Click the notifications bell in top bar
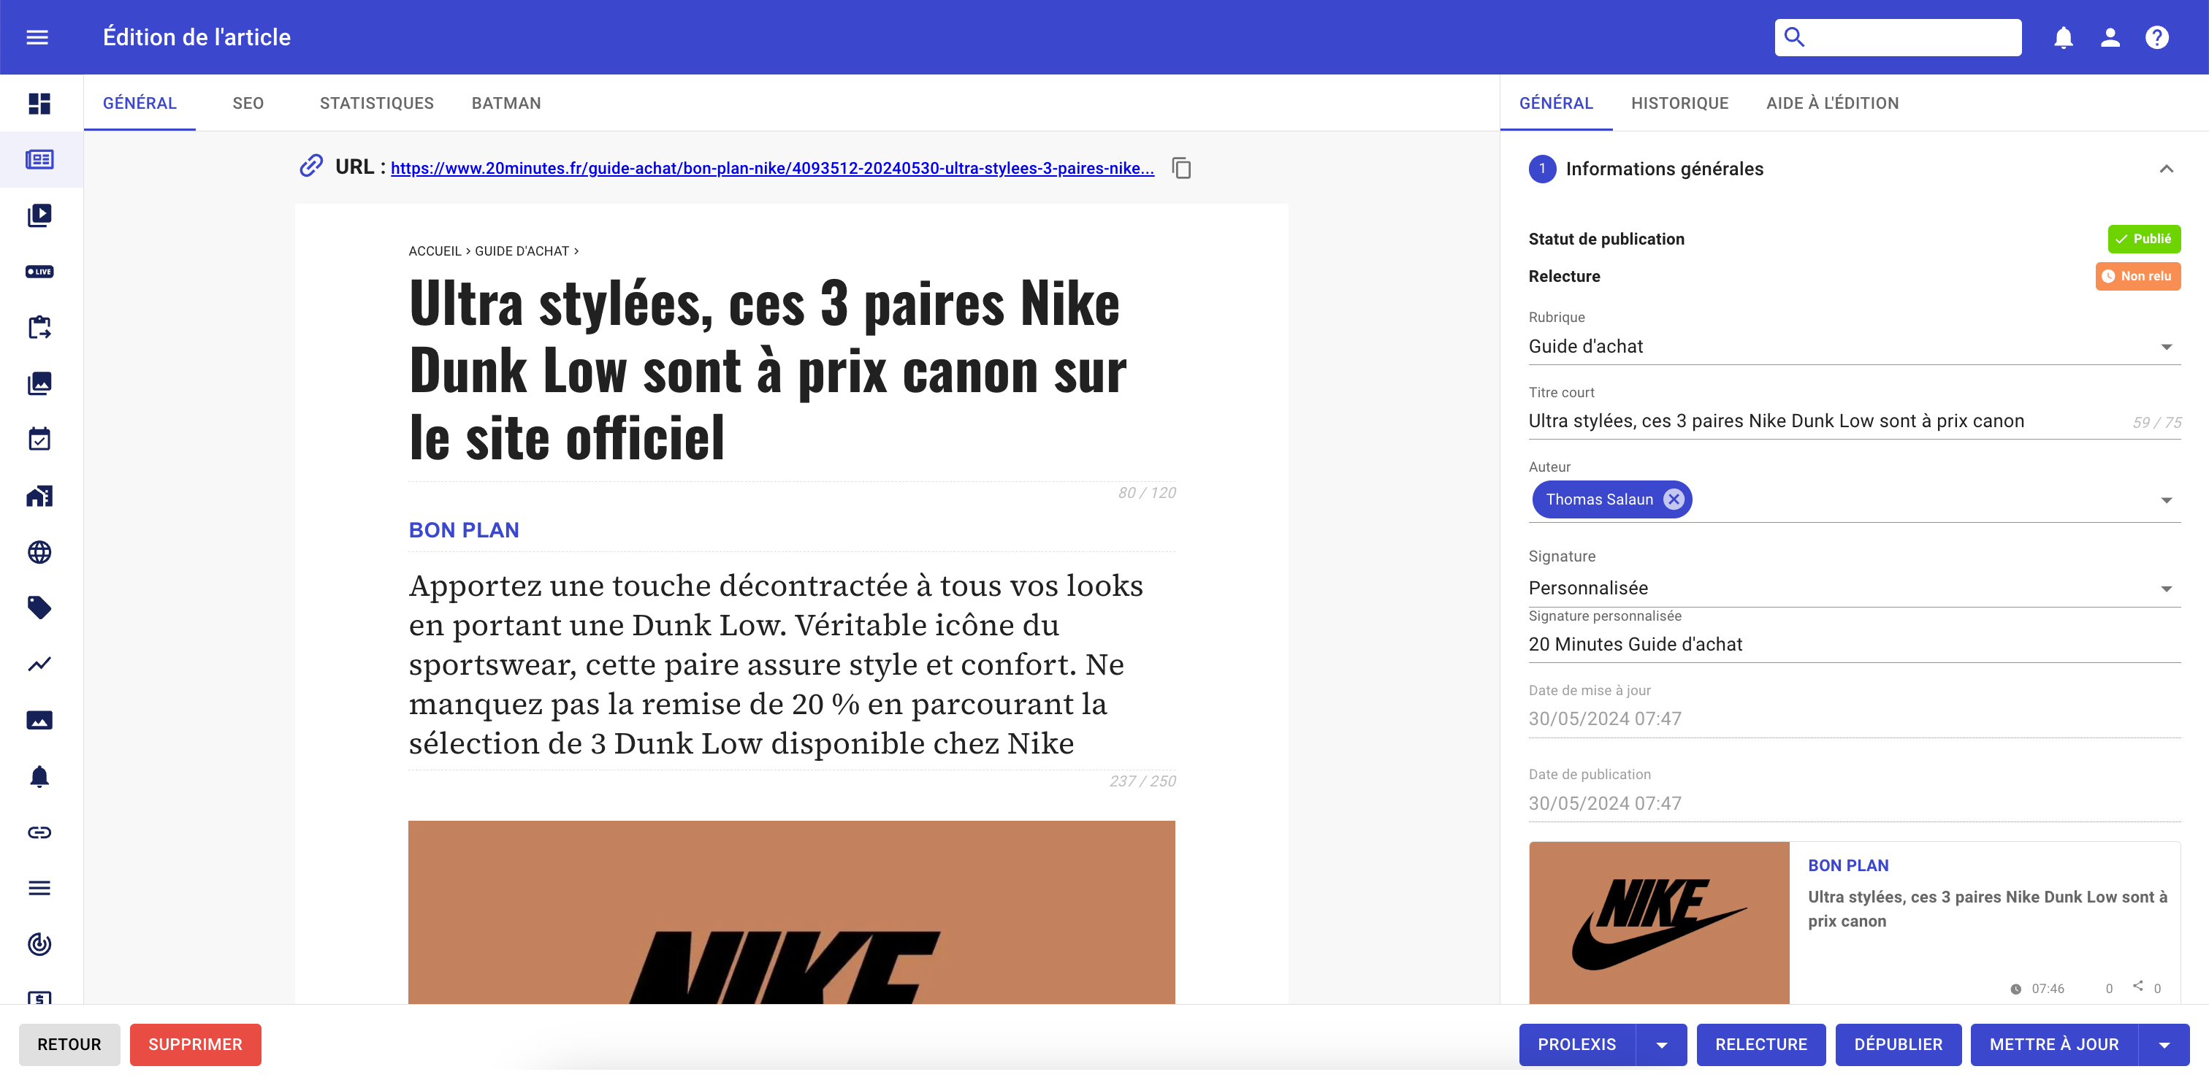2209x1088 pixels. point(2063,37)
